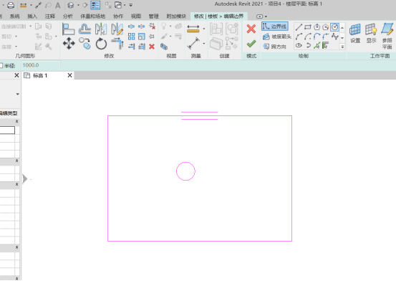Open the 系统 ribbon tab
The width and height of the screenshot is (396, 281).
click(x=14, y=16)
